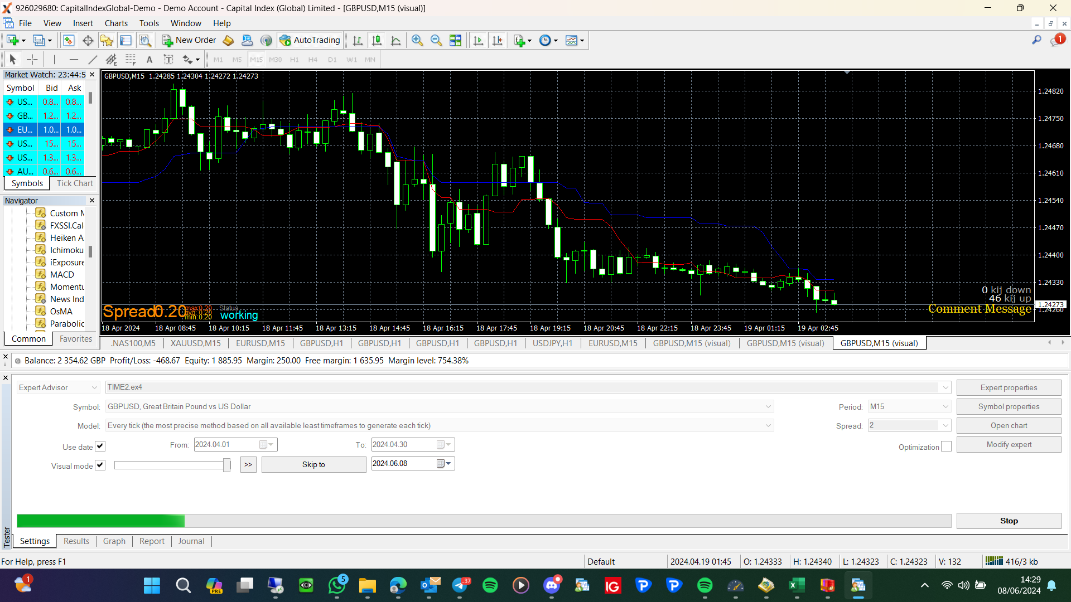
Task: Open the Charts menu
Action: [116, 23]
